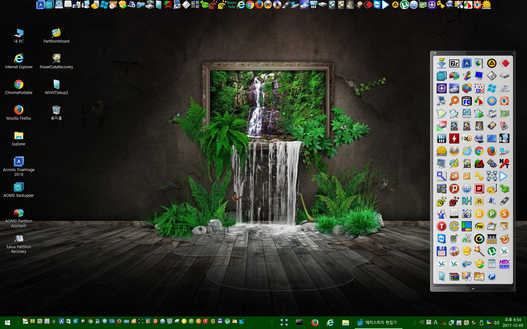Launch NT password key tool in launcher
527x329 pixels.
504,164
